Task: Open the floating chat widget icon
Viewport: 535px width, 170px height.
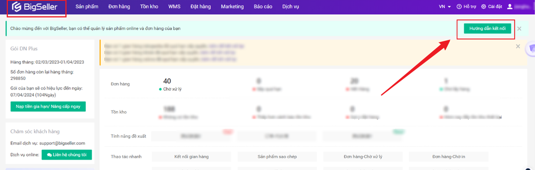Action: click(531, 49)
